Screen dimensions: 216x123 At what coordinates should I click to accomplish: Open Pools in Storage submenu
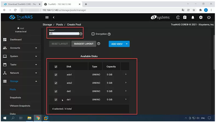pos(13,89)
